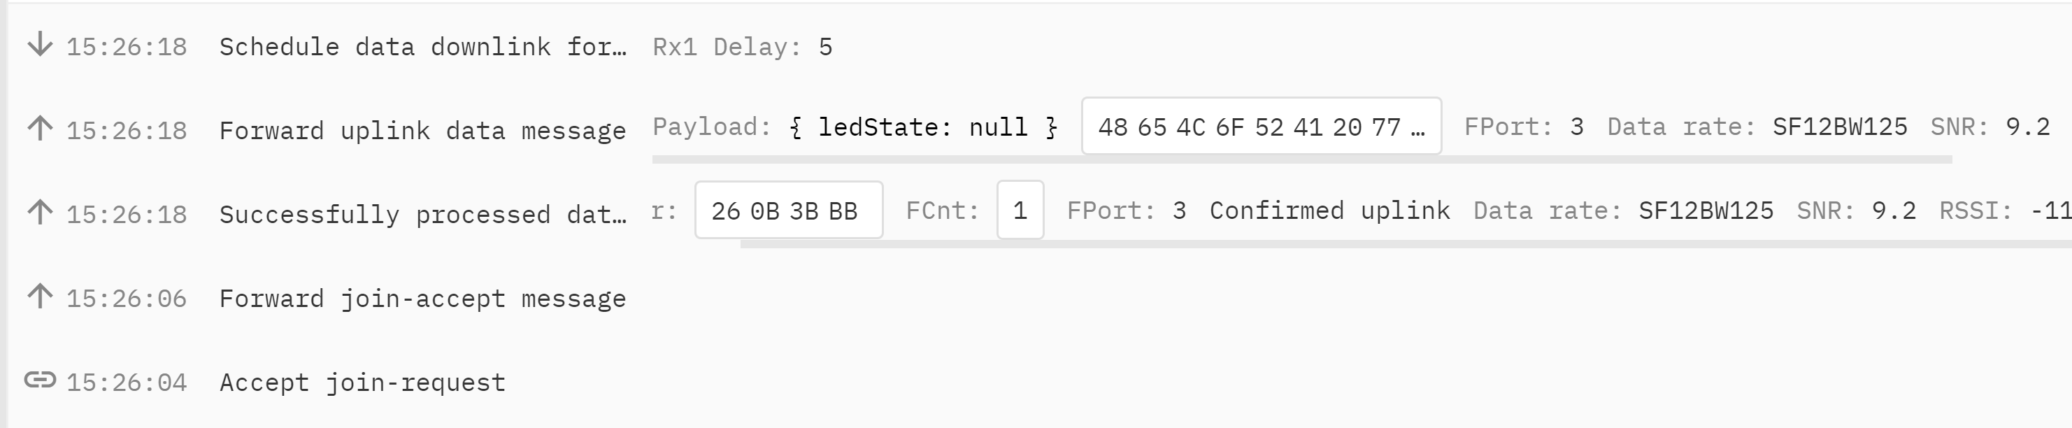
Task: Click horizontal scrollbar under uplink data message
Action: pyautogui.click(x=1302, y=159)
